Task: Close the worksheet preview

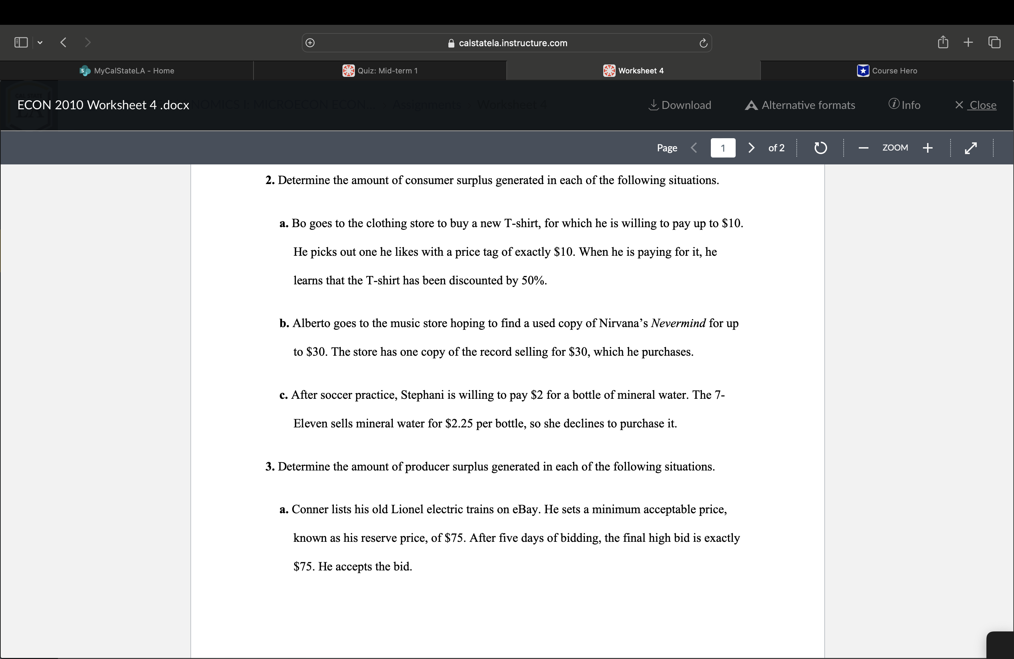Action: point(976,105)
